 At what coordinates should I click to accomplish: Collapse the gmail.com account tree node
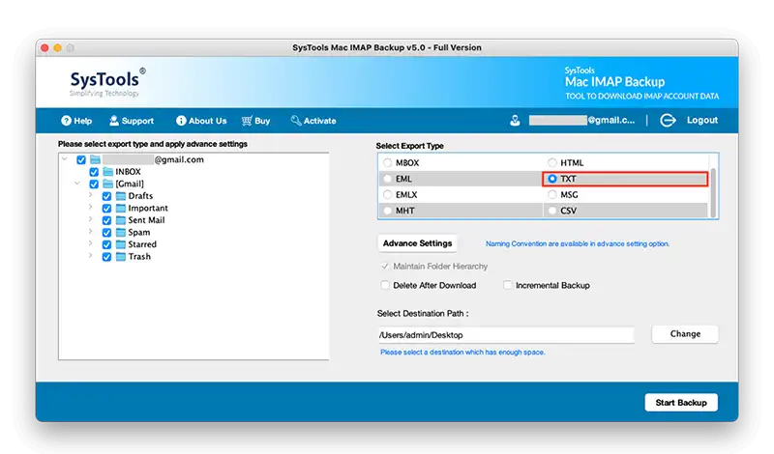pyautogui.click(x=65, y=159)
